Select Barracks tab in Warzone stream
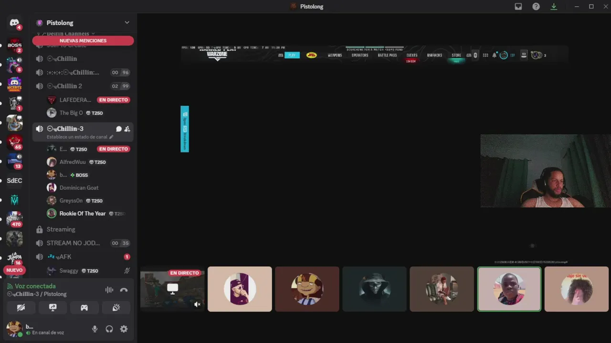 tap(434, 55)
